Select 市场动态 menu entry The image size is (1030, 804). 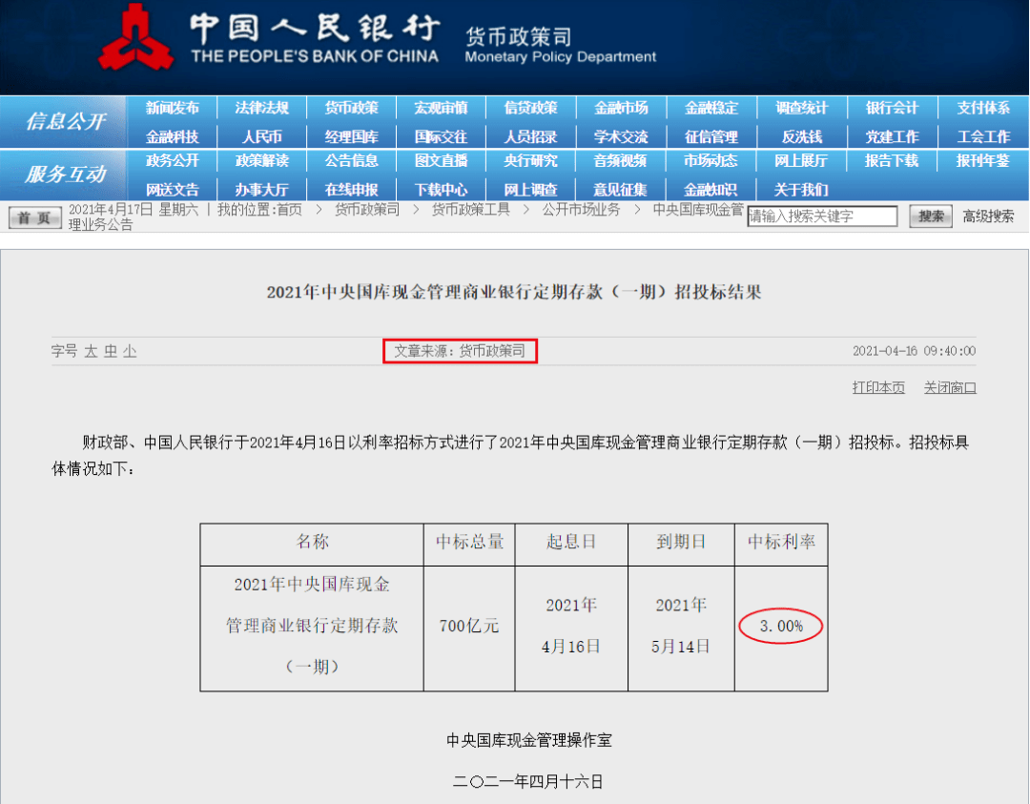[711, 160]
